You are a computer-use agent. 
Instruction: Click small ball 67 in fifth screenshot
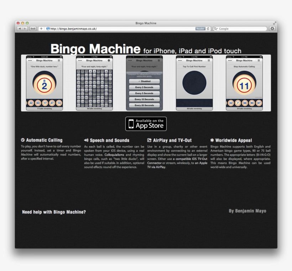point(259,103)
